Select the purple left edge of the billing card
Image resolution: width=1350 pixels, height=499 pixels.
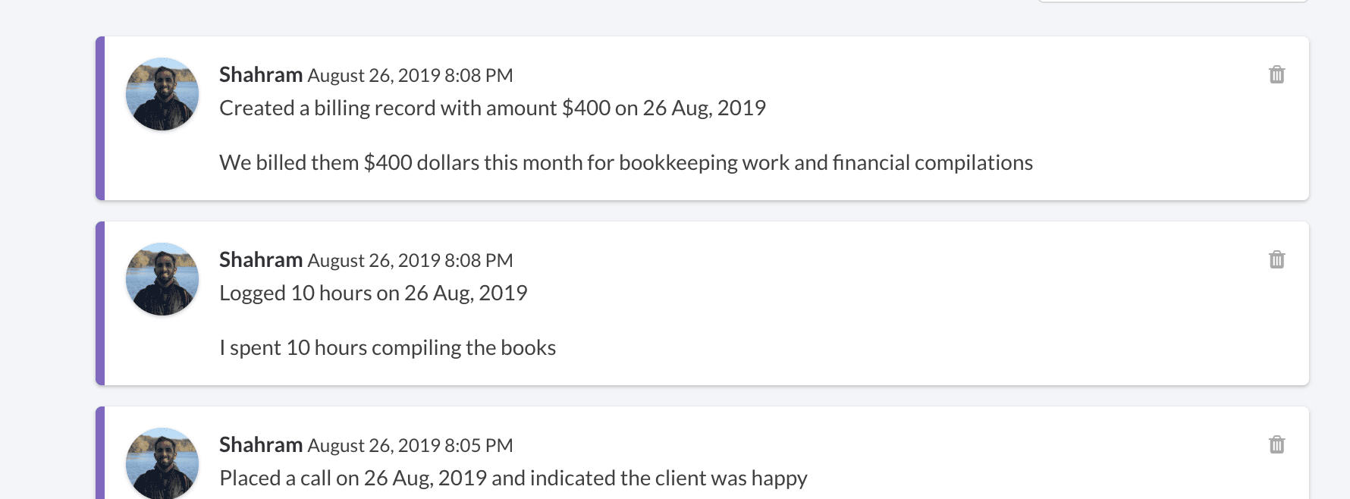coord(100,118)
